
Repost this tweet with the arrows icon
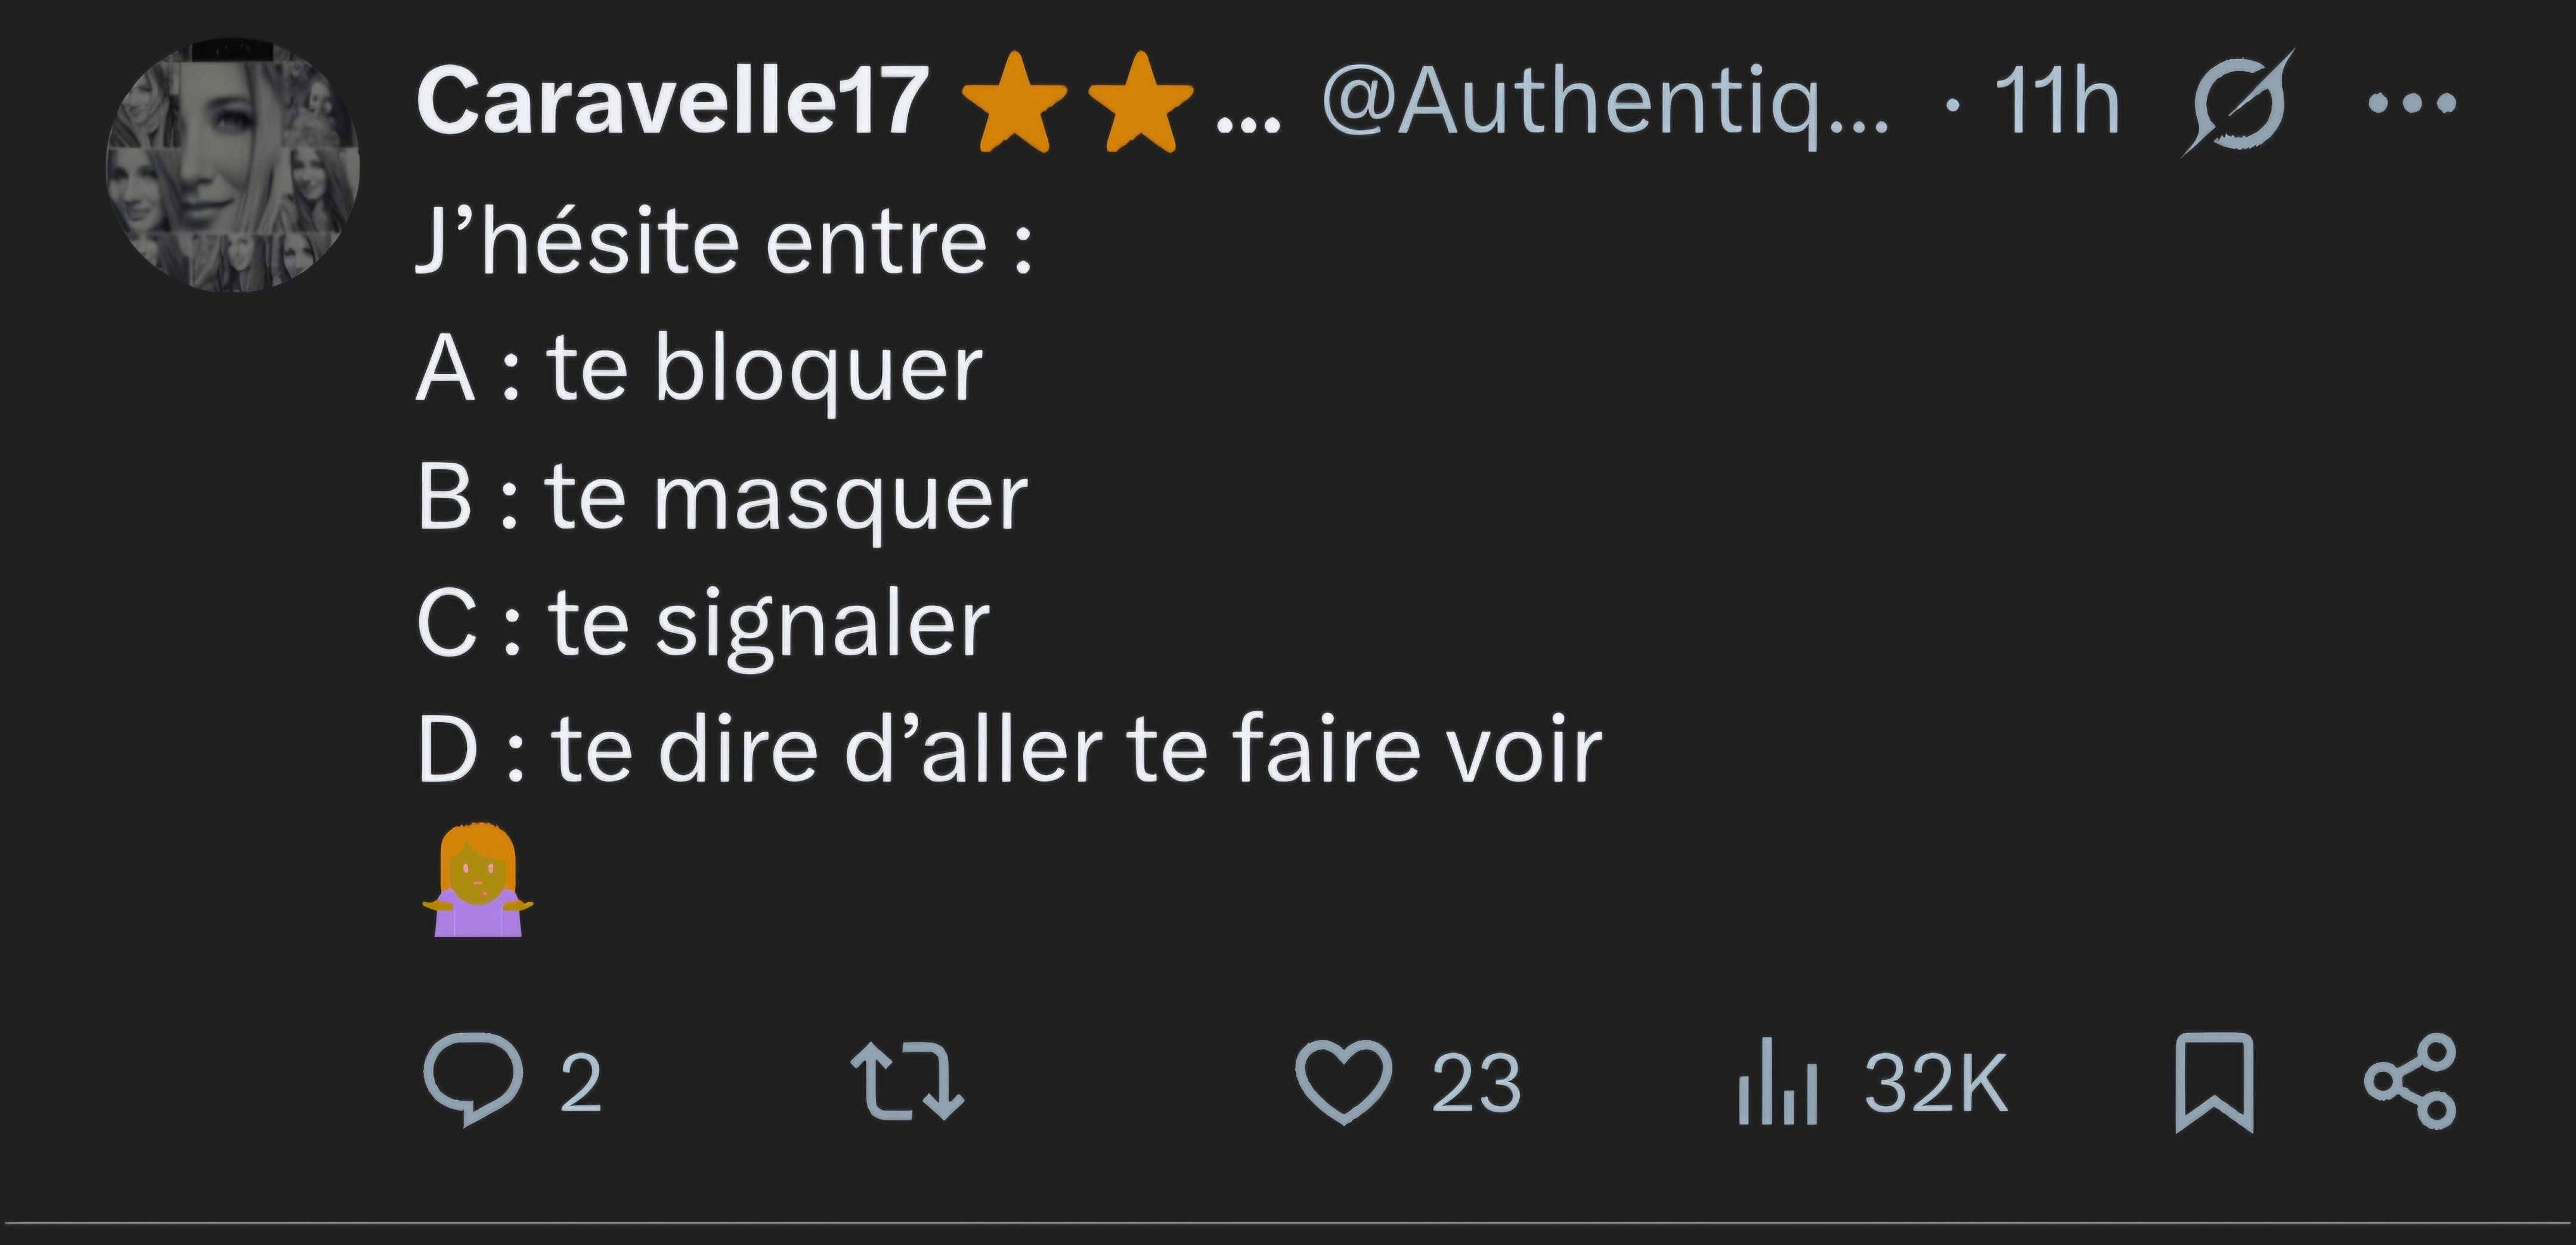(x=907, y=1081)
